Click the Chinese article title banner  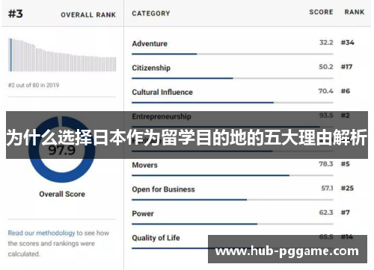tap(187, 135)
